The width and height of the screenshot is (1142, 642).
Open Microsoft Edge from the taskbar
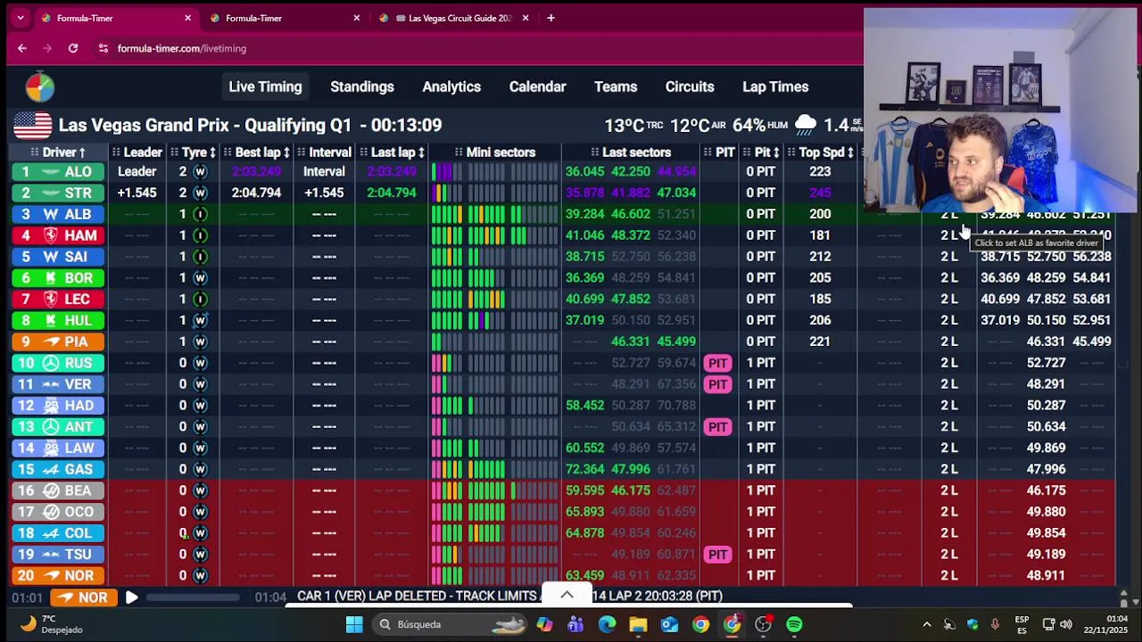607,624
